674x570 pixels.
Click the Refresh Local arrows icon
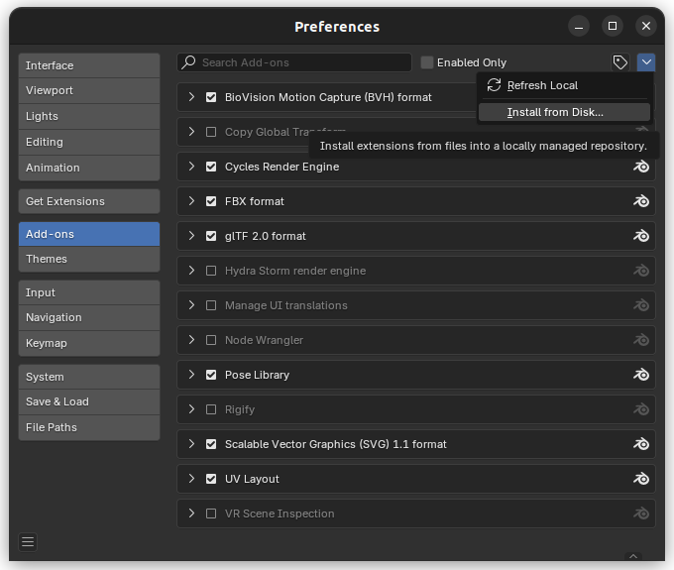(494, 85)
